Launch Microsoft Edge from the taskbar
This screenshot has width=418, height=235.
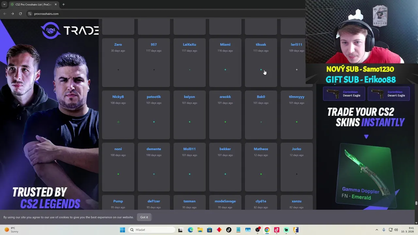[x=190, y=230]
